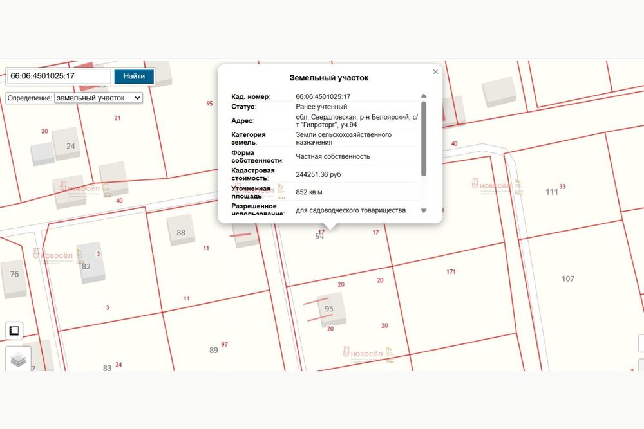Open the map layers panel
Image resolution: width=644 pixels, height=429 pixels.
18,360
